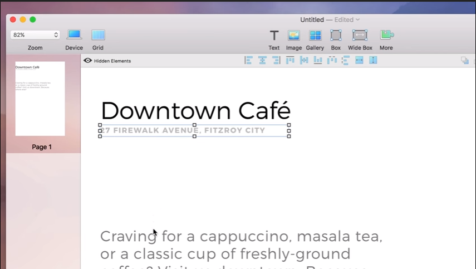Toggle Hidden Elements eye icon

(88, 61)
